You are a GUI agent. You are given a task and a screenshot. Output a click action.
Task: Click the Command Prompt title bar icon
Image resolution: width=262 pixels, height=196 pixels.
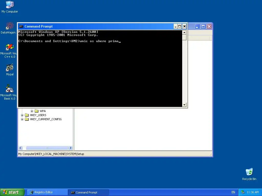click(21, 26)
